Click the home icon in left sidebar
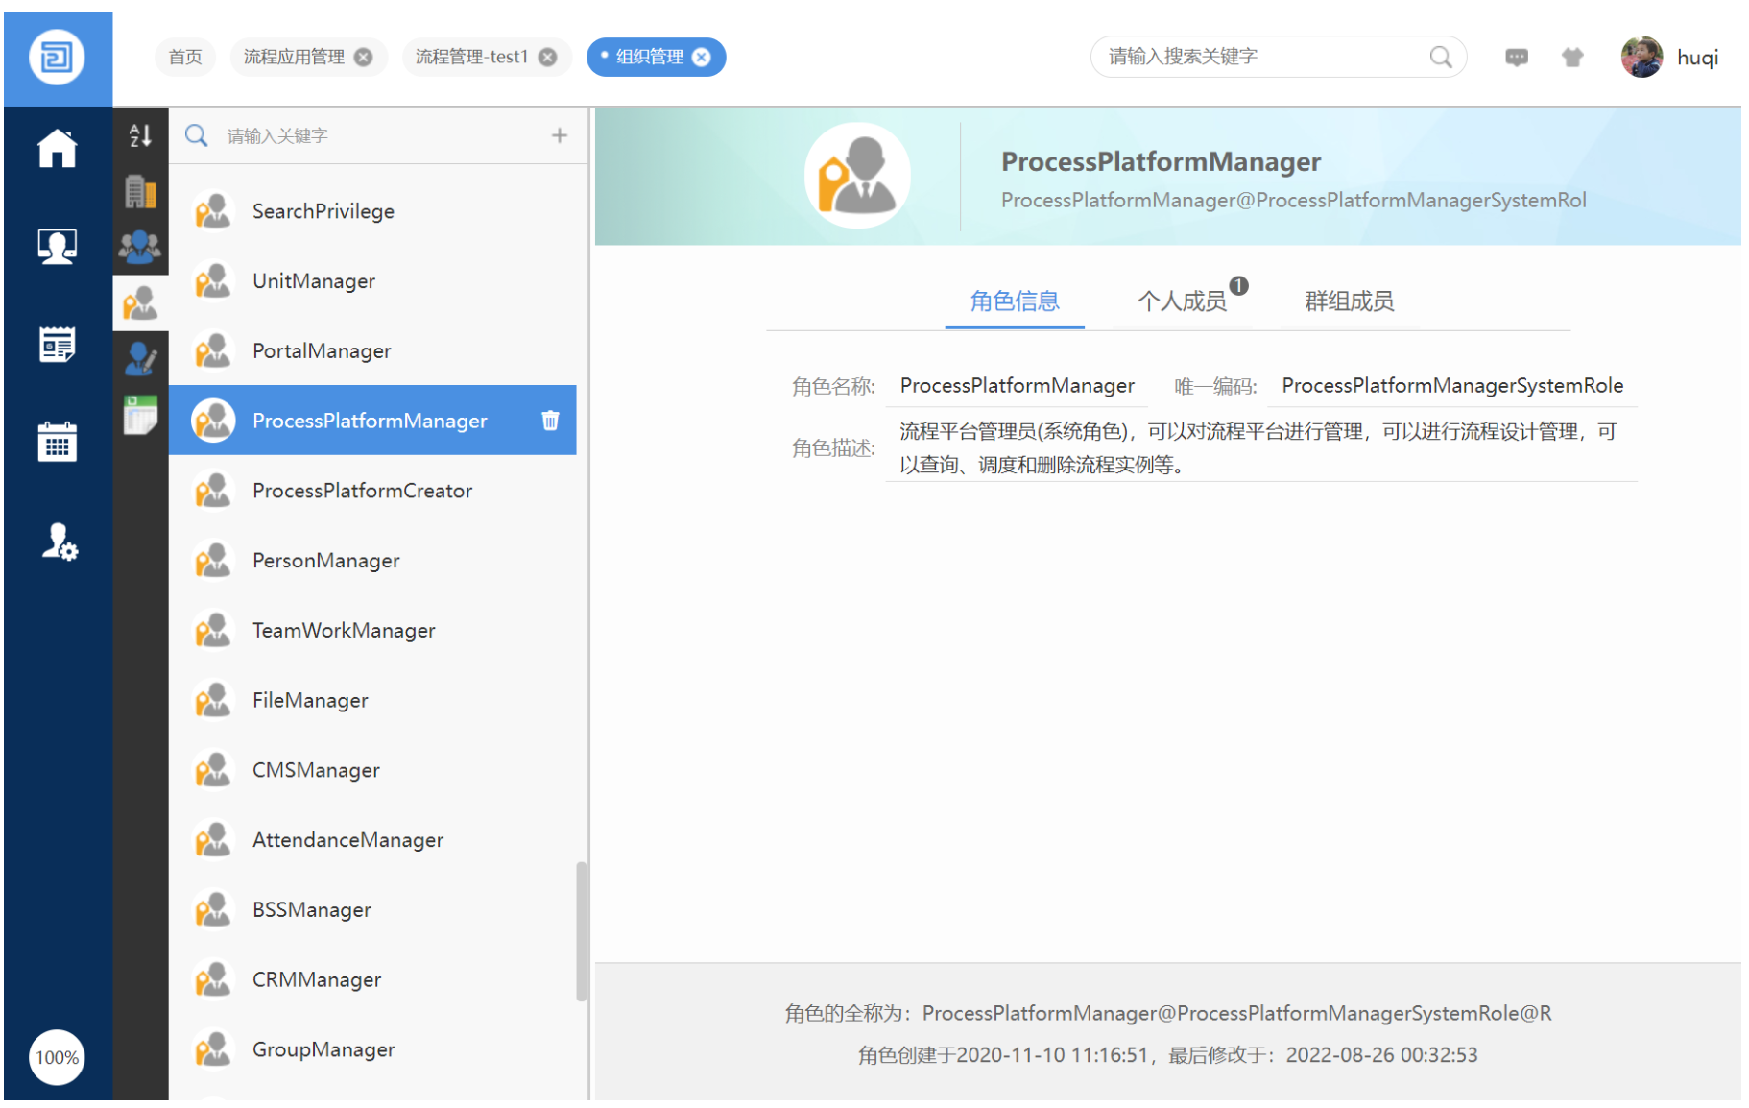 pos(57,149)
